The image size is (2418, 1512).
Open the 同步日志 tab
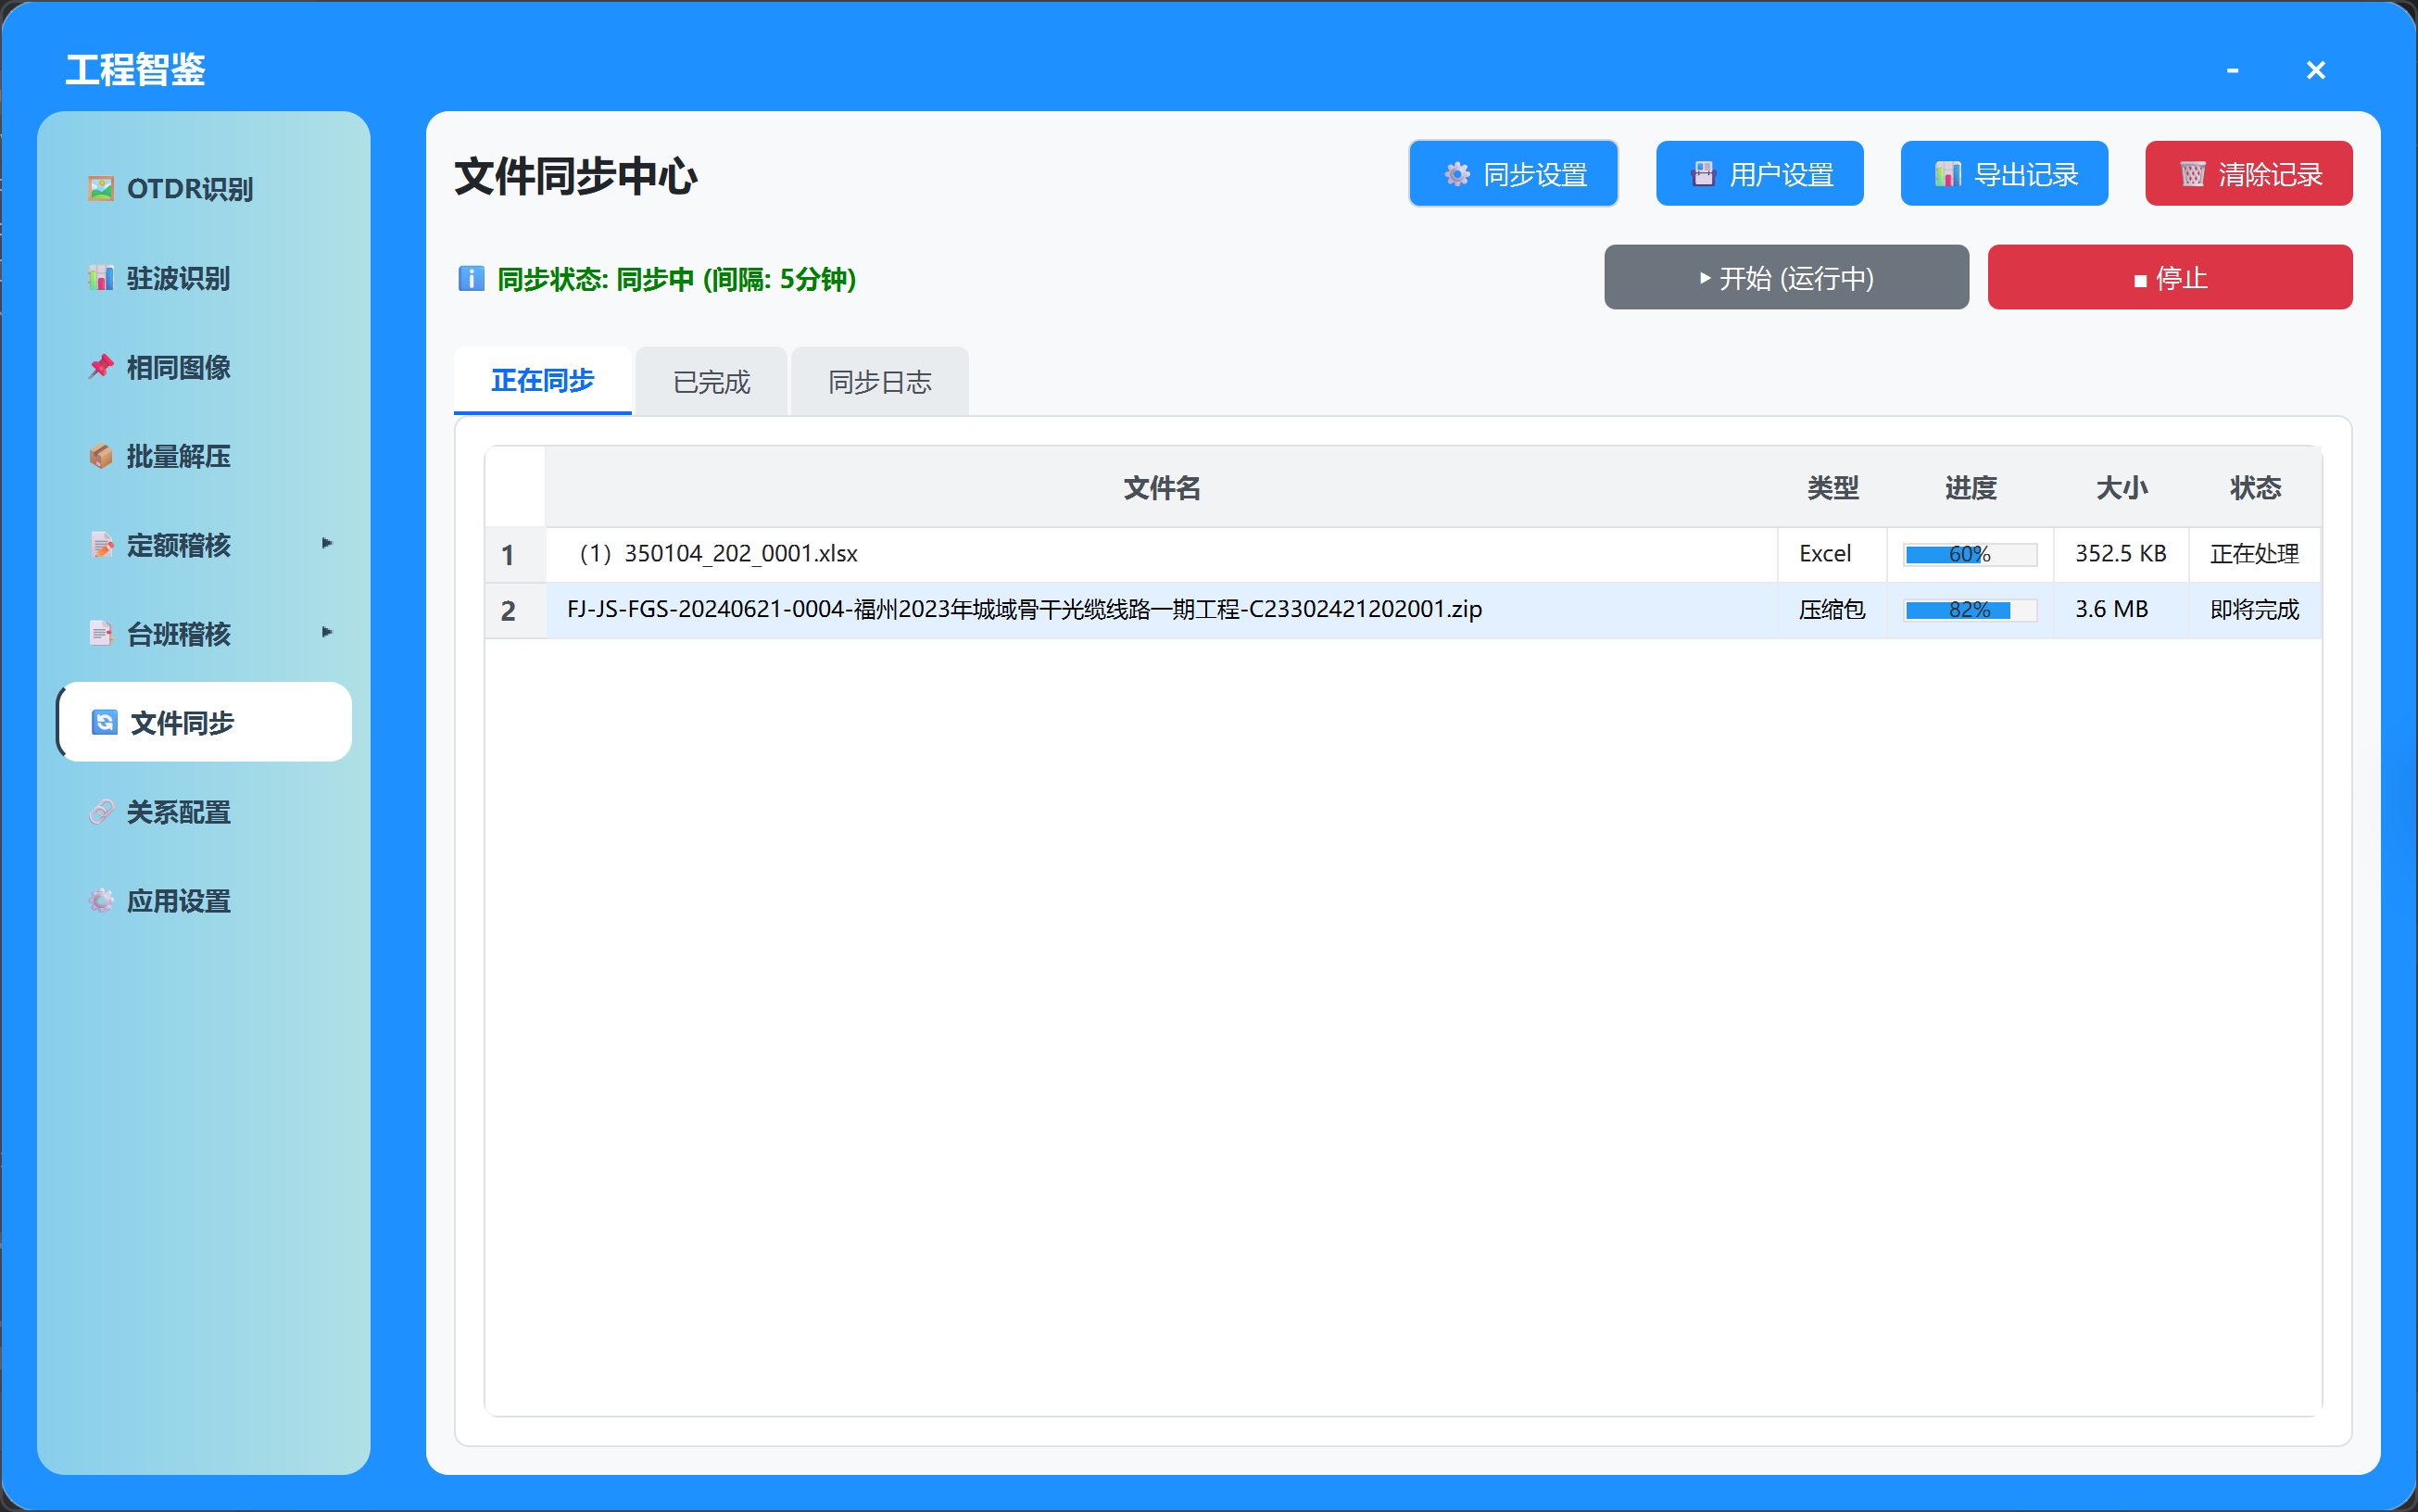coord(880,381)
